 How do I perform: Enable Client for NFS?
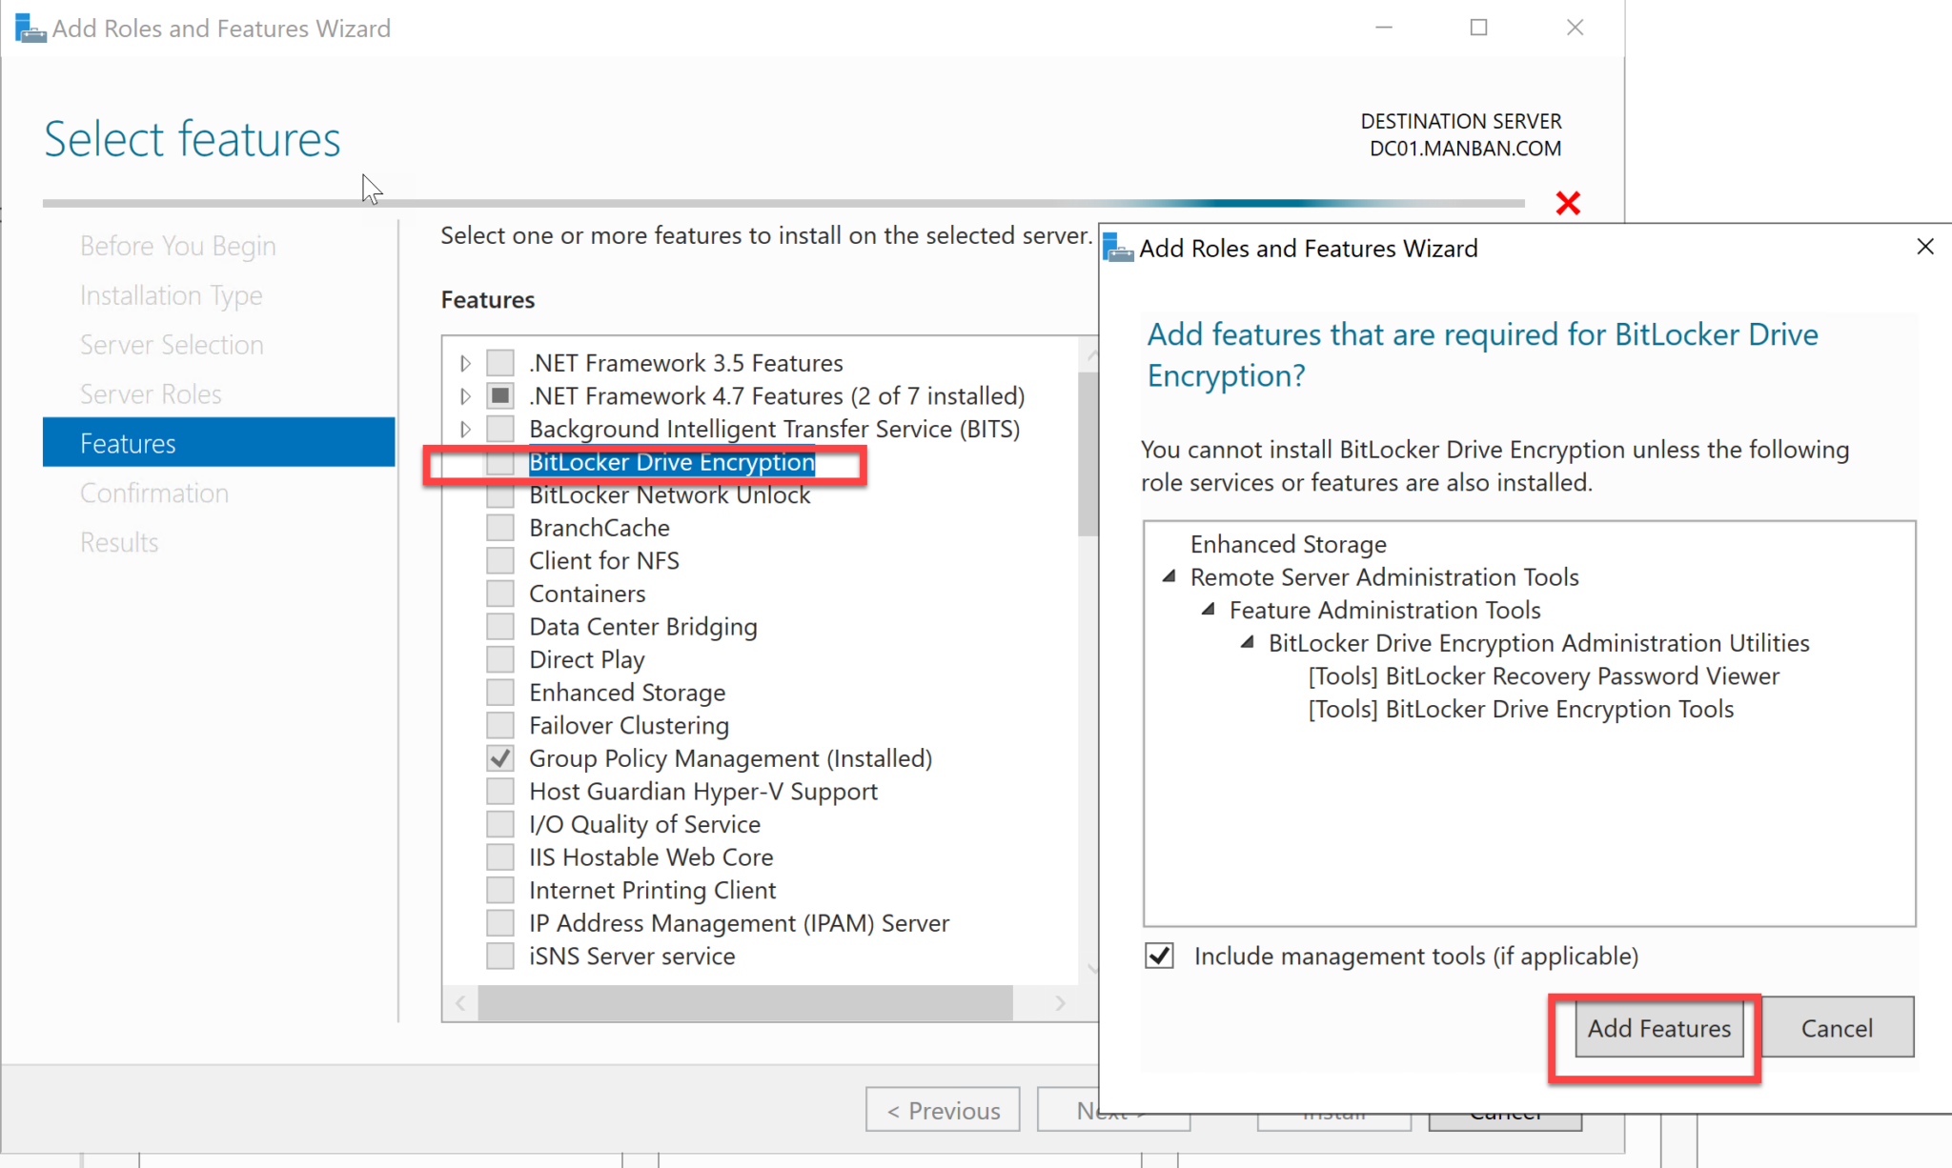click(x=499, y=560)
